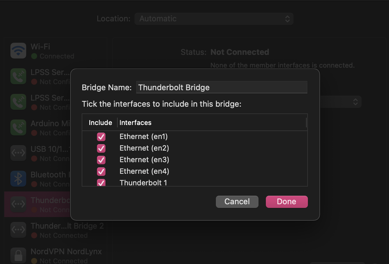Click the first LPSS Serial phone icon
Screen dimensions: 389x264
pos(18,76)
